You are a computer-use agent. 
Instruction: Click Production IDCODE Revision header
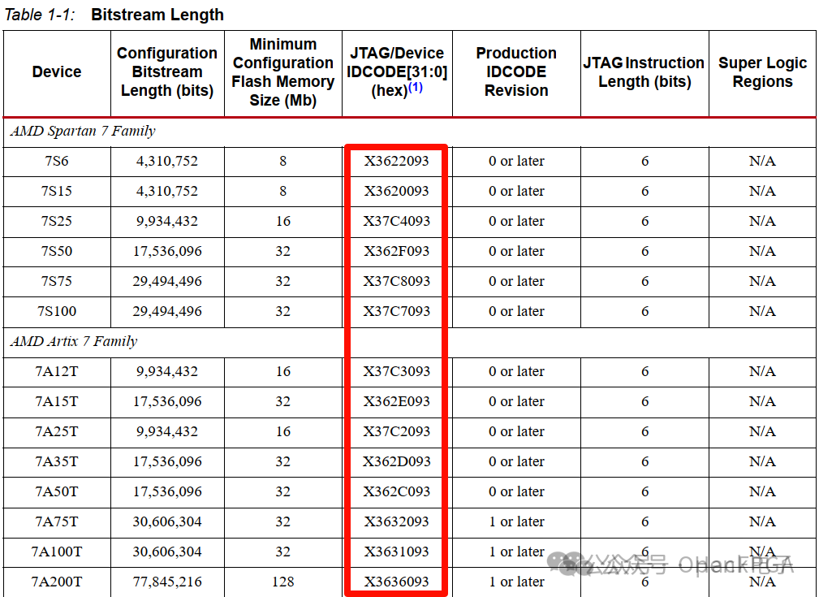coord(516,71)
